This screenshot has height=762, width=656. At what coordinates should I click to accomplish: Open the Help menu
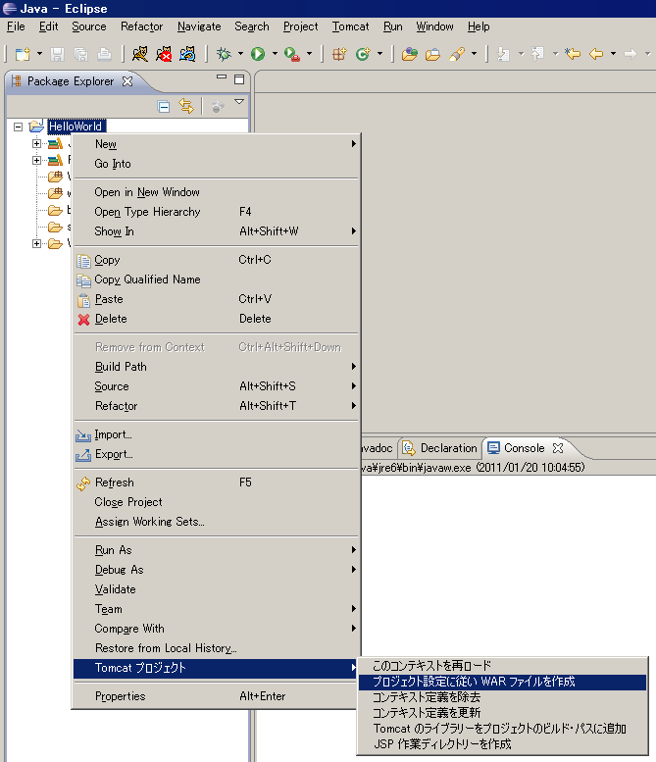coord(479,26)
